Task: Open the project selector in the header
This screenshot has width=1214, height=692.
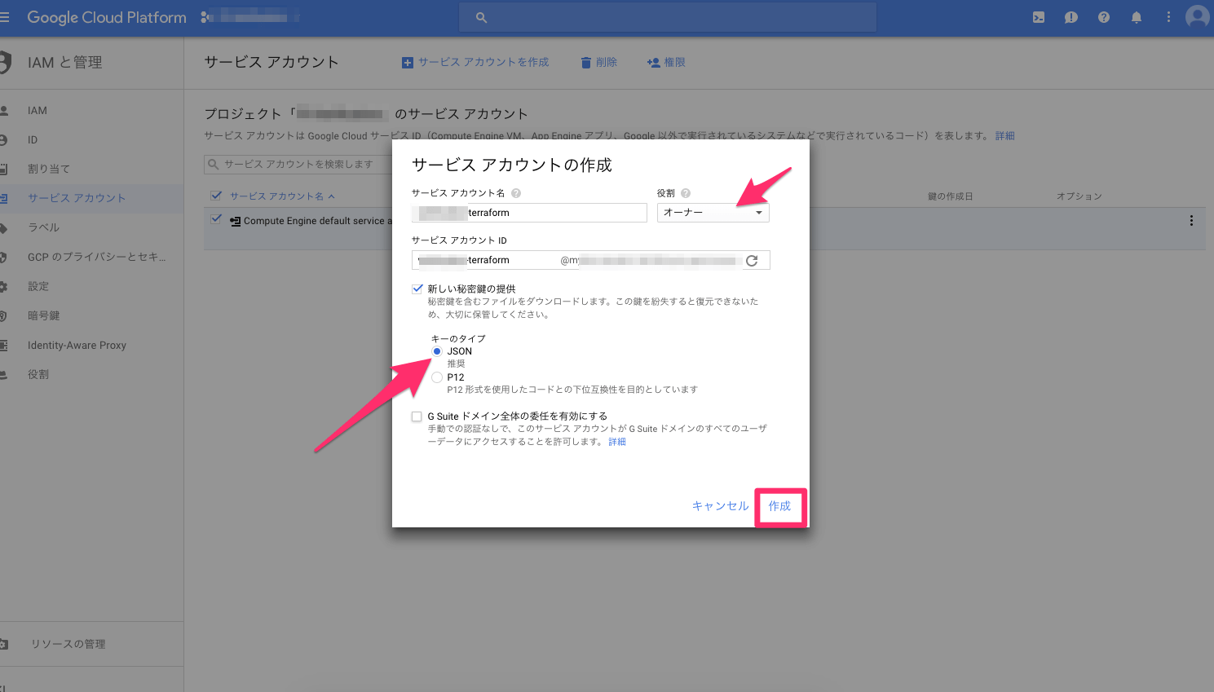Action: 249,17
